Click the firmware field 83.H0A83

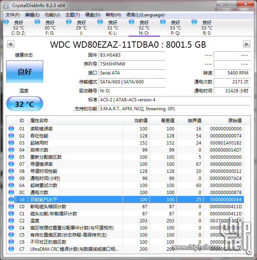[x=132, y=55]
